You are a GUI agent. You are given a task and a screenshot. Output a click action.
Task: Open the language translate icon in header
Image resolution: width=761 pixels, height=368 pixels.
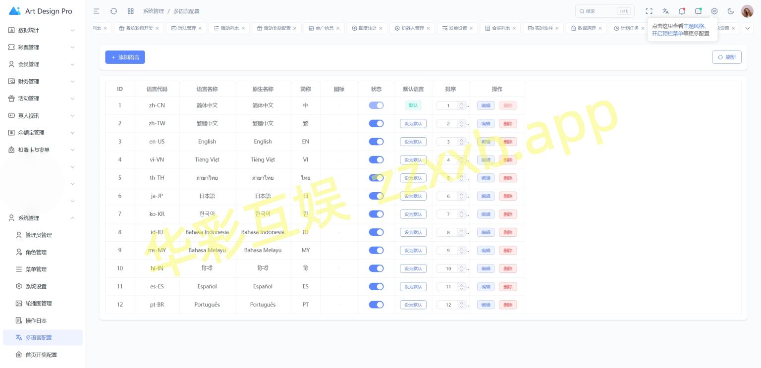point(665,11)
